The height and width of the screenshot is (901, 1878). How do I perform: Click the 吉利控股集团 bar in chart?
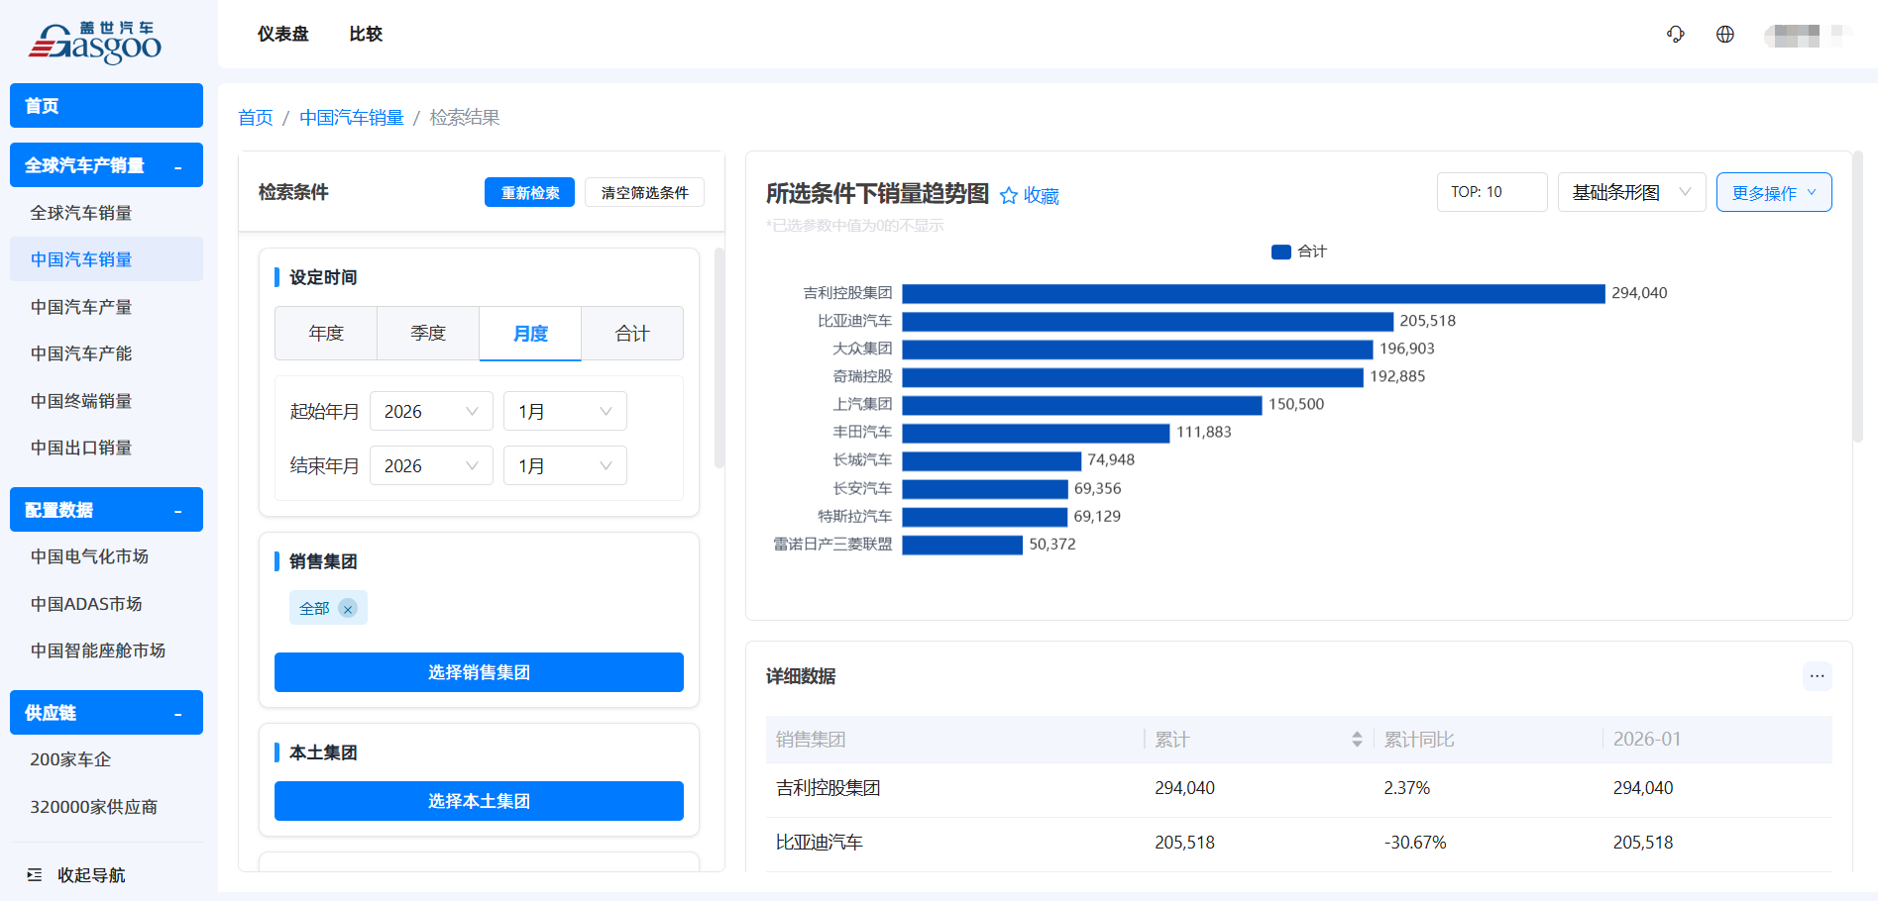(x=1253, y=294)
